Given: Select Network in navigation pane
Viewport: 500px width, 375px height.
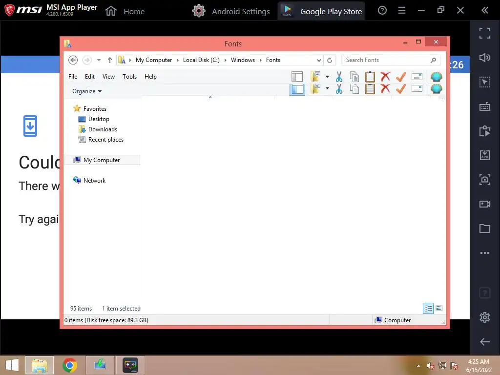Looking at the screenshot, I should click(94, 181).
